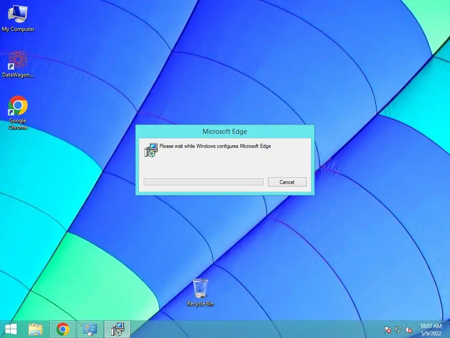Click the muted volume tray icon
450x338 pixels.
409,330
